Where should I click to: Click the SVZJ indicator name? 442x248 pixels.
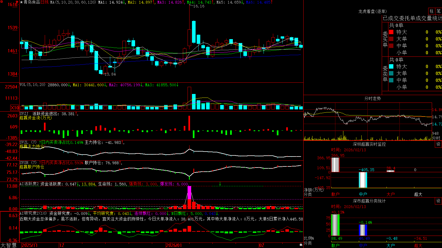(24, 114)
